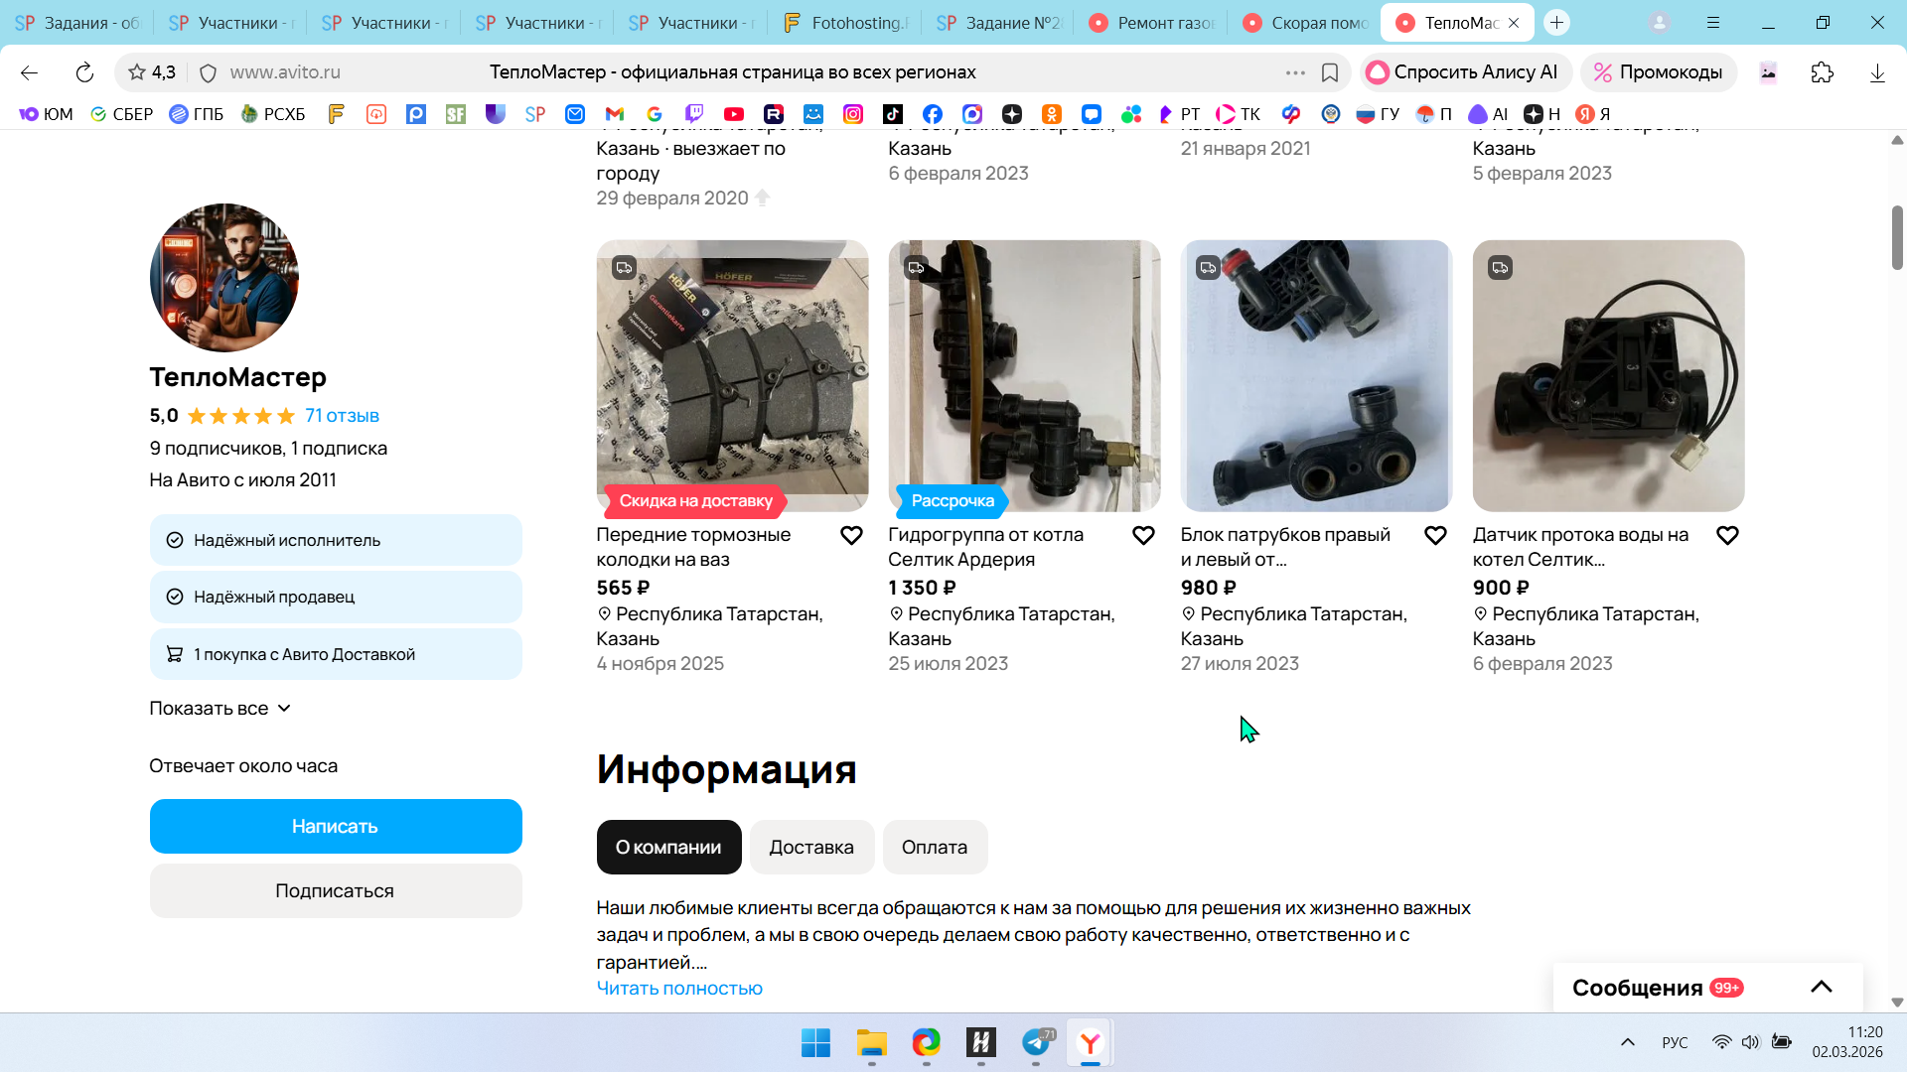The height and width of the screenshot is (1072, 1907).
Task: Open the Читать полностью link
Action: click(679, 989)
